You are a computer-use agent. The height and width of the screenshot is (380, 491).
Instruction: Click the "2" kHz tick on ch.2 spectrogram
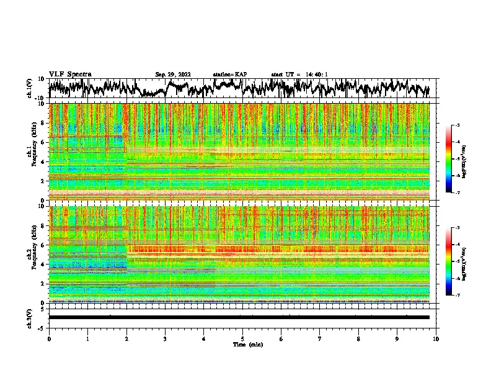[43, 284]
